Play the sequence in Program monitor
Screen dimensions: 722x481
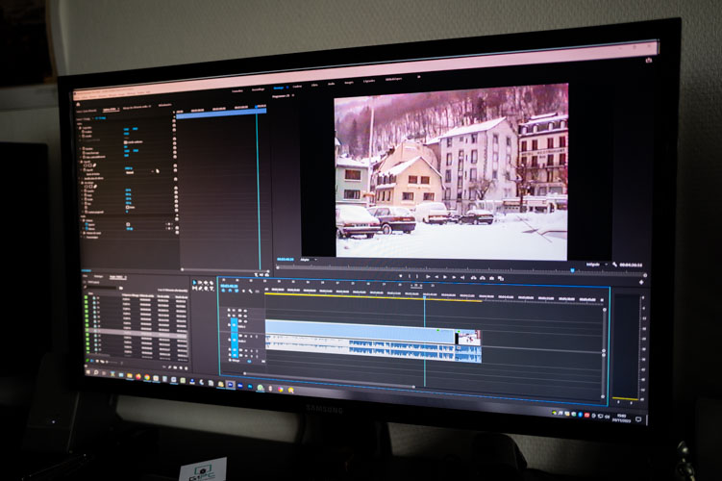coord(445,277)
